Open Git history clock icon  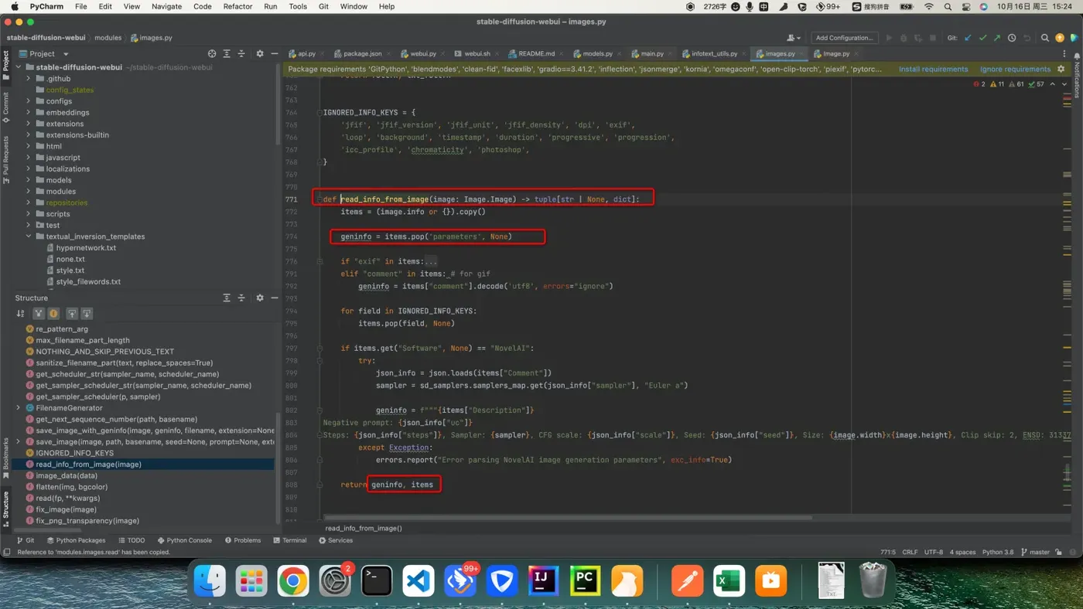click(x=1012, y=37)
